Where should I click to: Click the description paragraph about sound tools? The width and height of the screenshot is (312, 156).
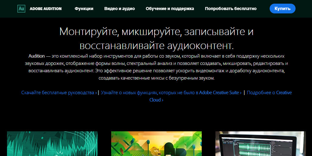156,67
